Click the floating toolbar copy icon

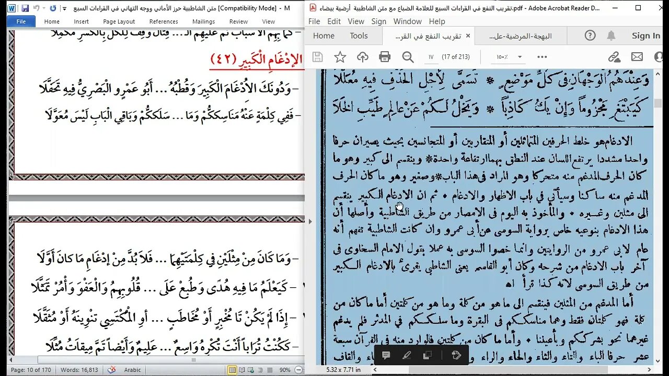[427, 355]
